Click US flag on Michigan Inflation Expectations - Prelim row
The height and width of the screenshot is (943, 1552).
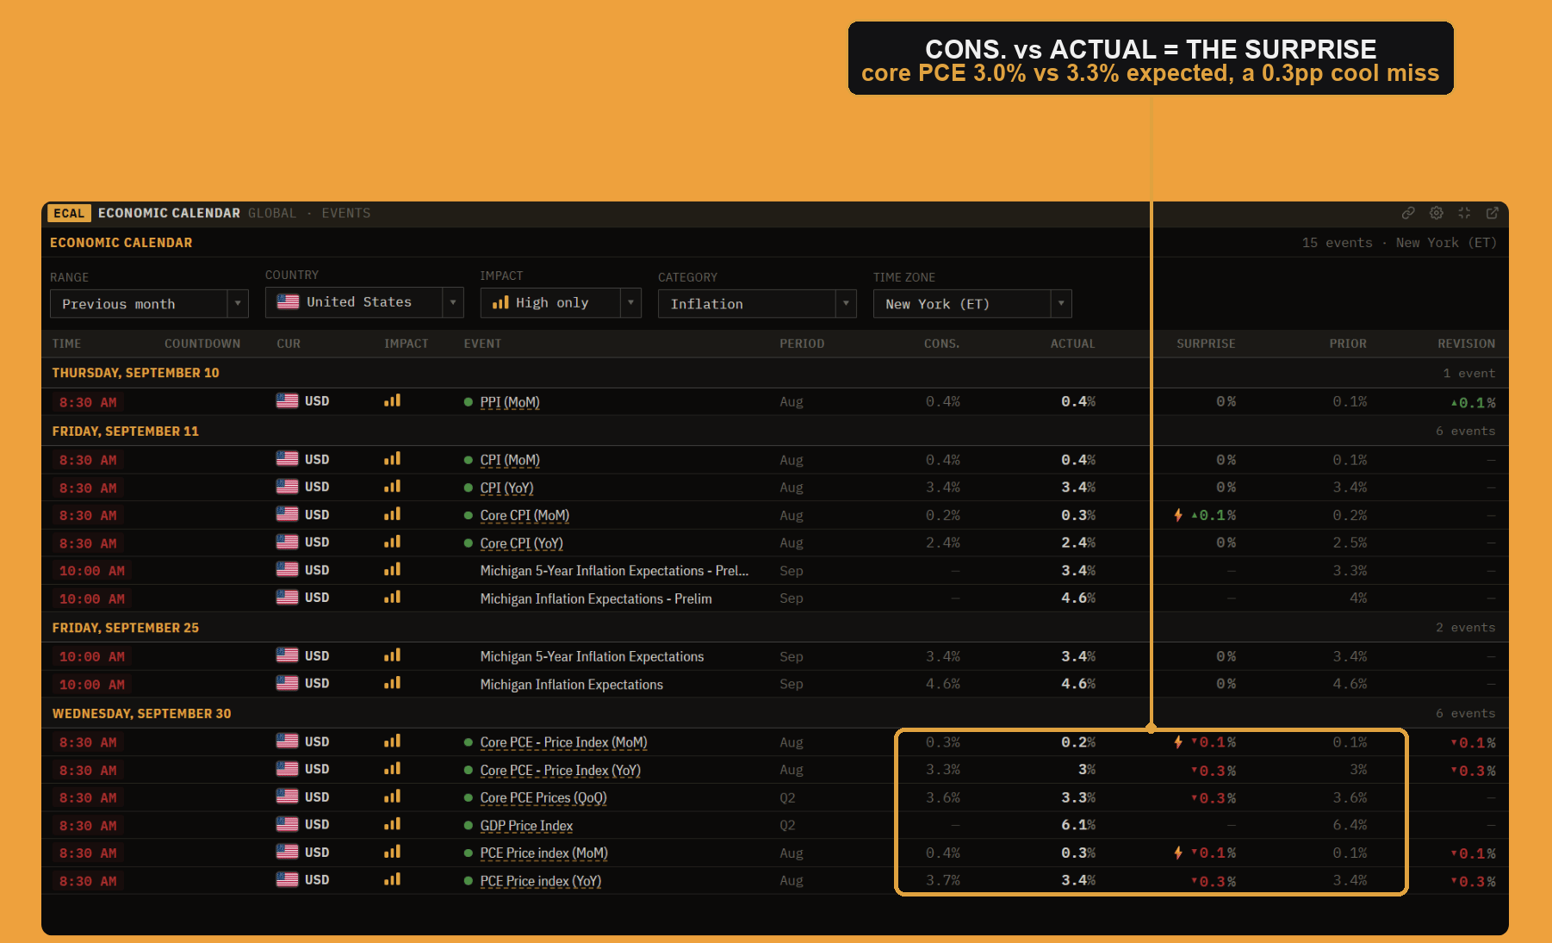(288, 597)
